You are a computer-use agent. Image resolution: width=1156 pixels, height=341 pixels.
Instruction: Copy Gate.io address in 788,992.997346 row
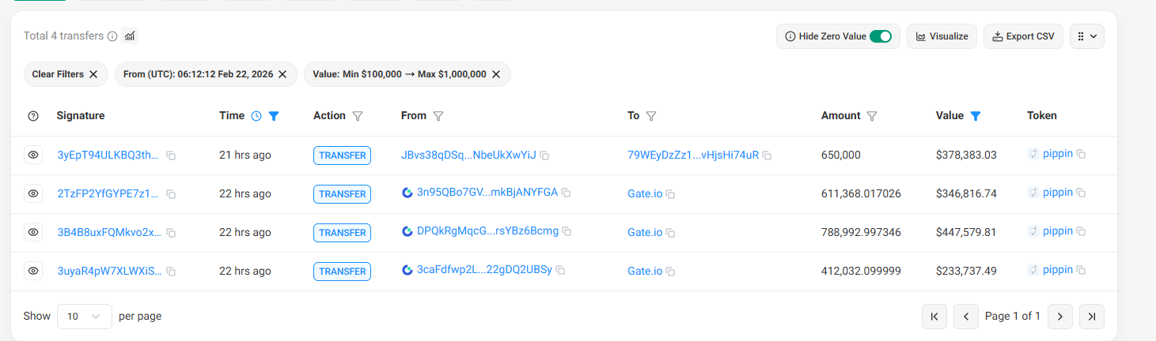[x=670, y=233]
